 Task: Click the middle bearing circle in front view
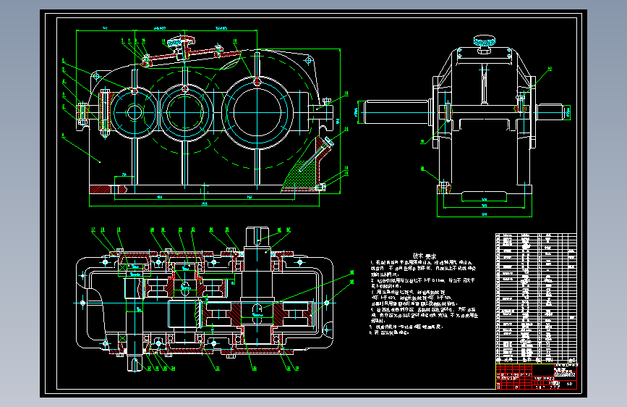click(x=184, y=112)
